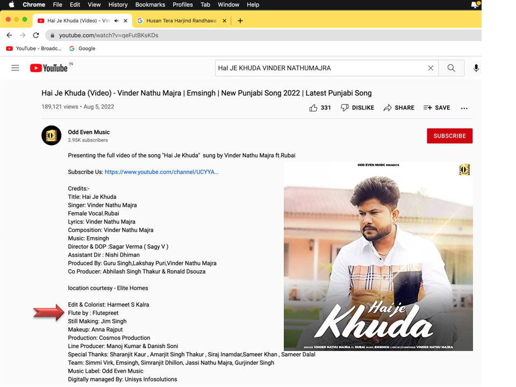Dislike the Hai Je Khuda video
The image size is (516, 387).
click(357, 108)
